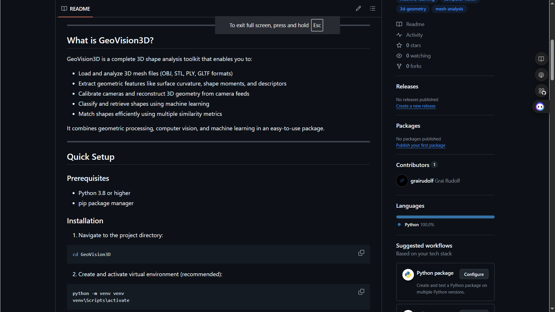
Task: Click 'Python 3.8 or higher' list item
Action: pyautogui.click(x=104, y=193)
